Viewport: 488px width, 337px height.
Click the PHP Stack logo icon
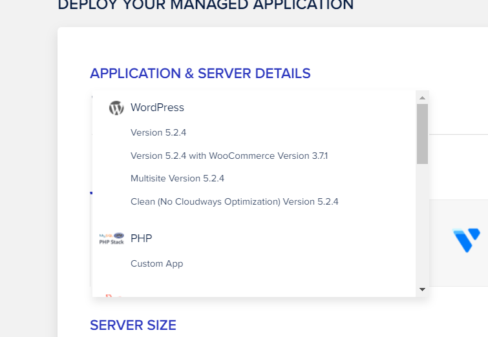click(x=111, y=238)
